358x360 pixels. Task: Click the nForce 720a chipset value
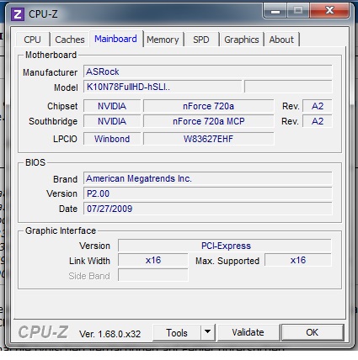coord(208,106)
